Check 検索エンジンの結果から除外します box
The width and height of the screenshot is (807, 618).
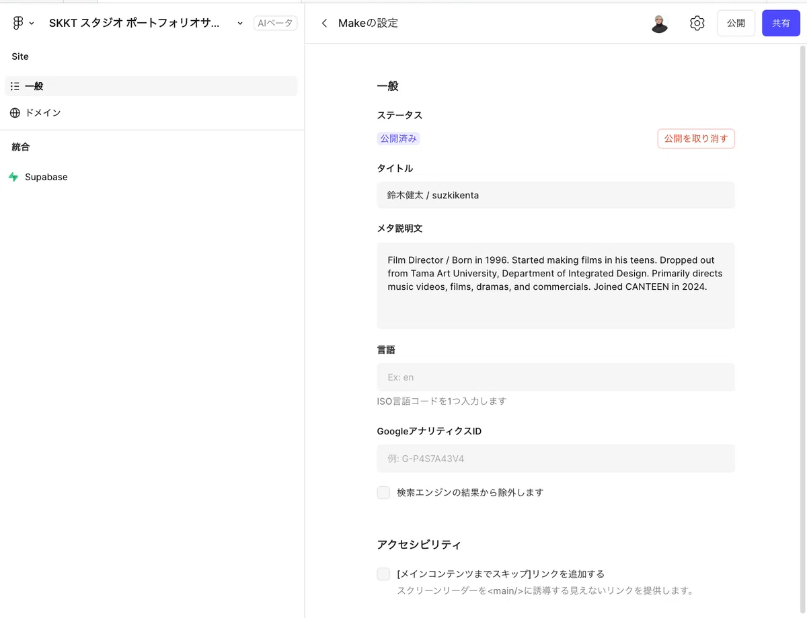(x=383, y=493)
